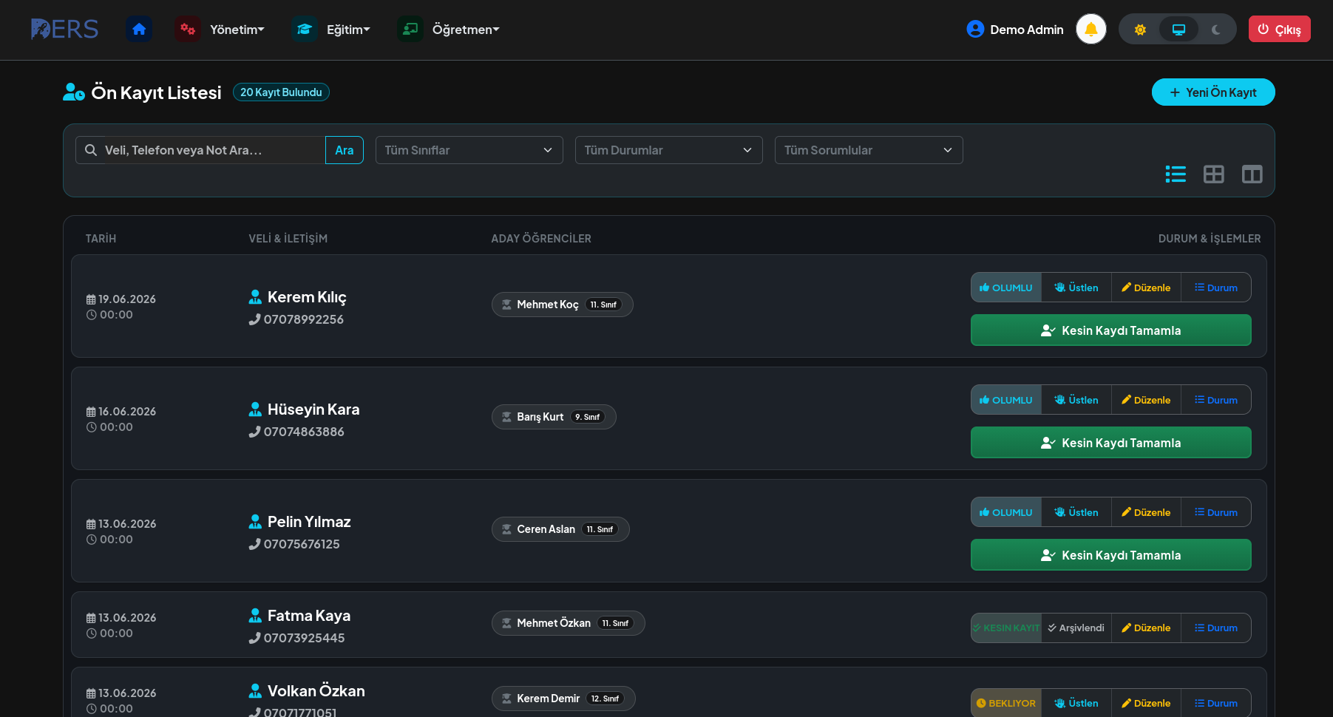Click the Ön Kayıt Listesi heading icon
This screenshot has height=717, width=1333.
pyautogui.click(x=74, y=92)
